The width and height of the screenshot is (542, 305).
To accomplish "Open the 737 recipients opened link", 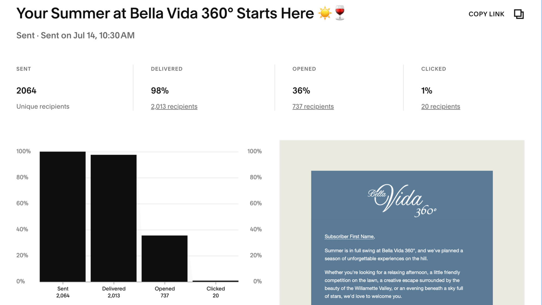I will (313, 106).
